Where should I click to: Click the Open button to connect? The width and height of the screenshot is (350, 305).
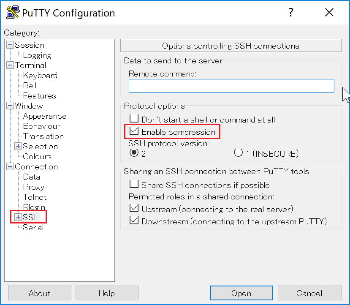click(241, 293)
